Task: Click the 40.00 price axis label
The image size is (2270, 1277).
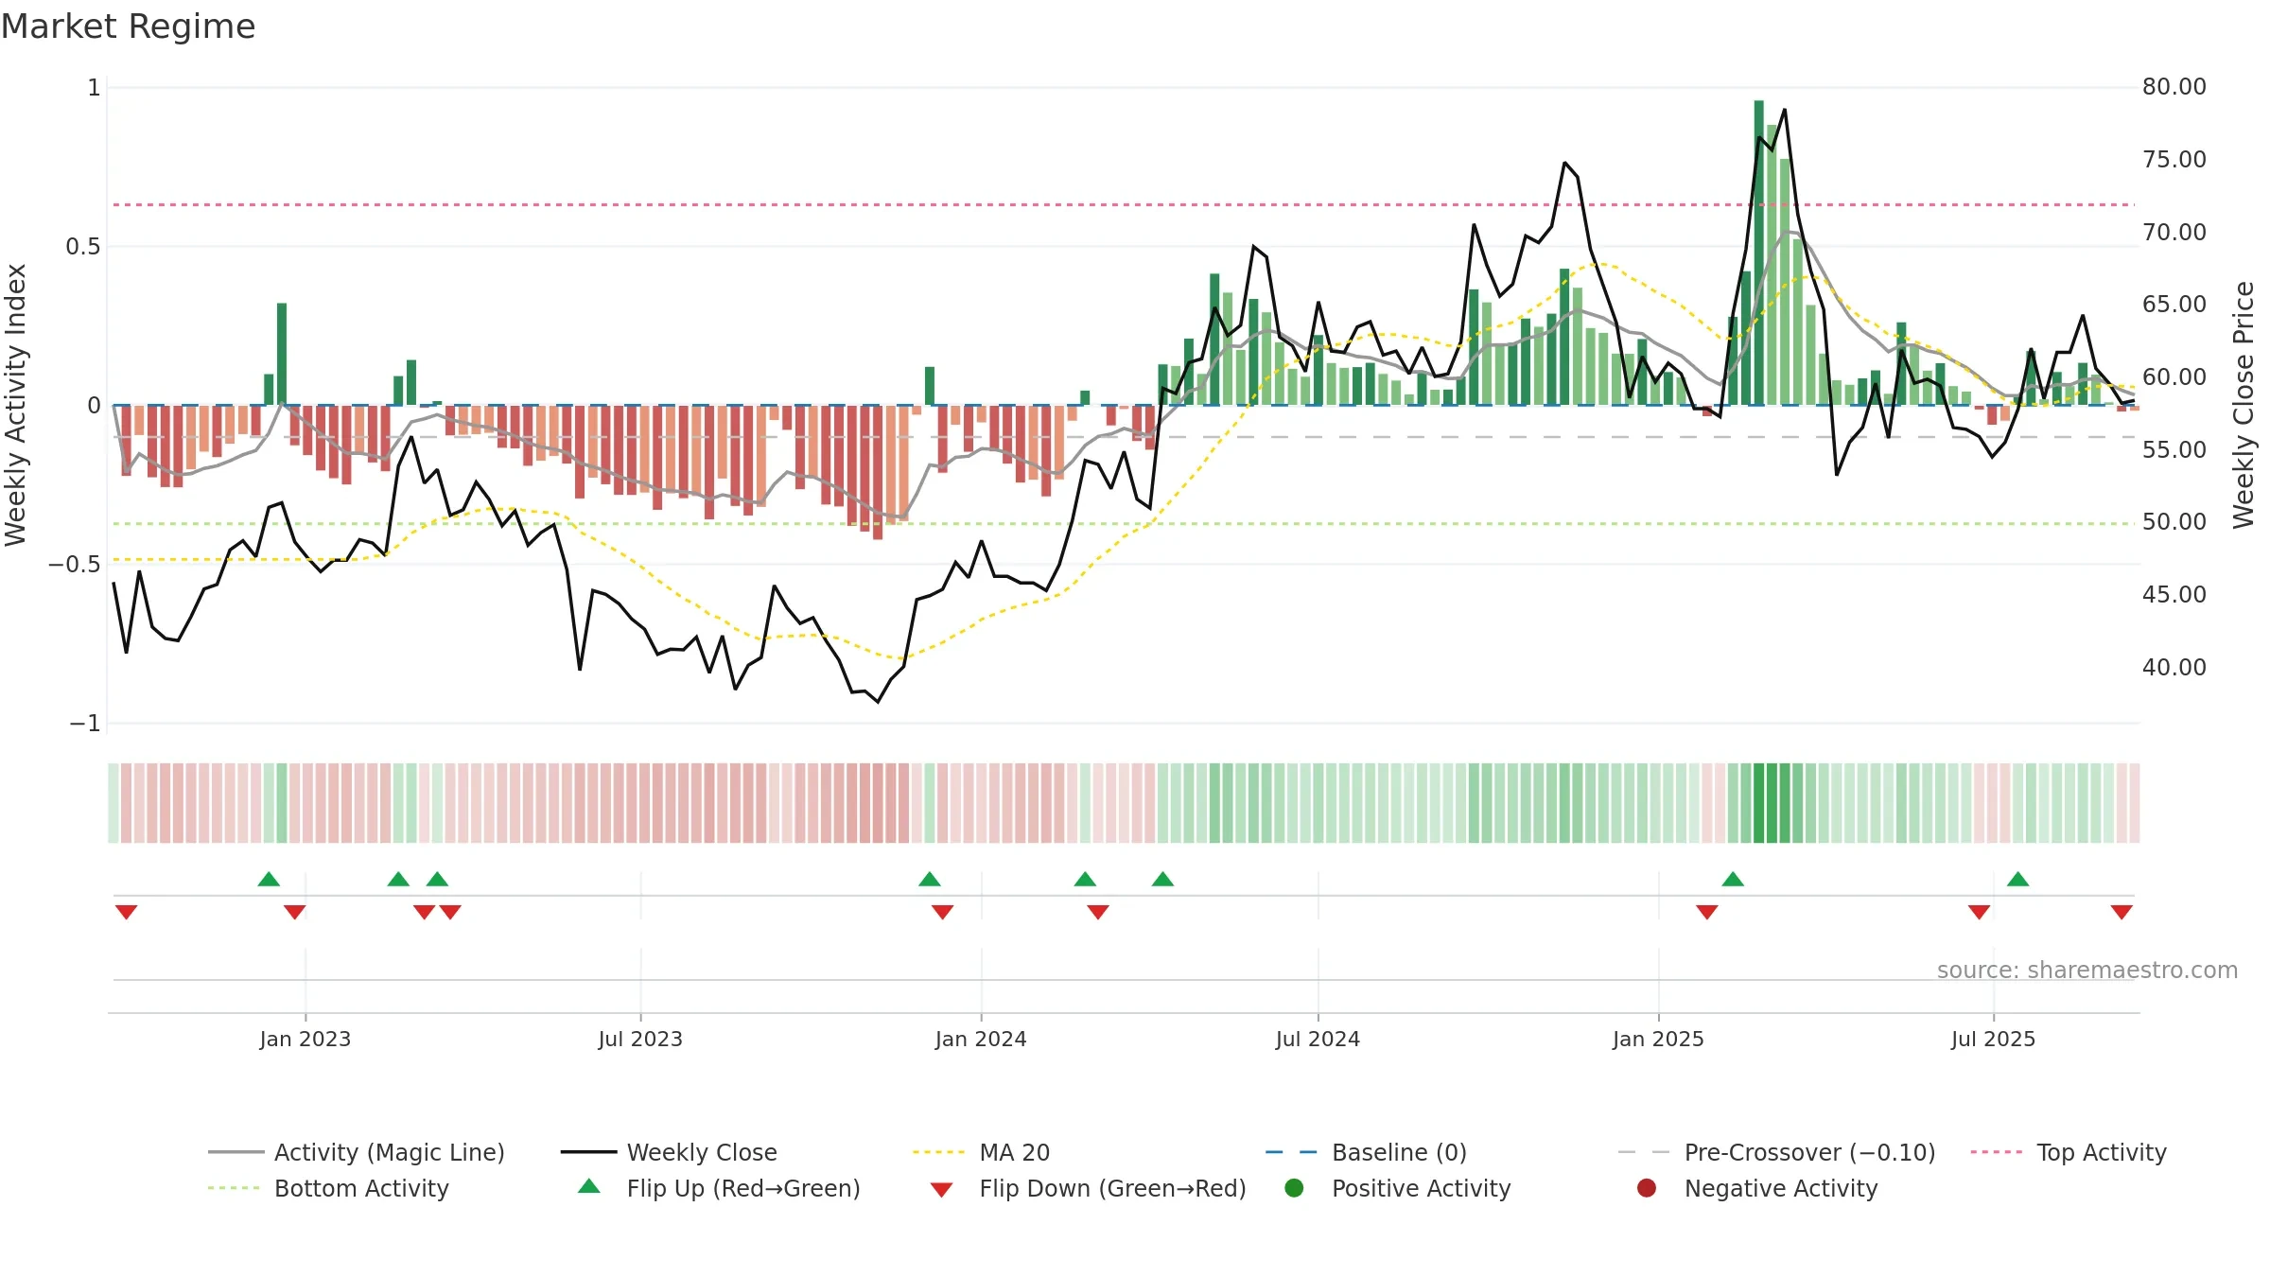Action: pos(2174,668)
